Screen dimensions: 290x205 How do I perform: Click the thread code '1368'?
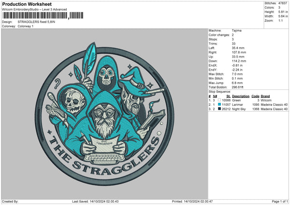click(256, 109)
